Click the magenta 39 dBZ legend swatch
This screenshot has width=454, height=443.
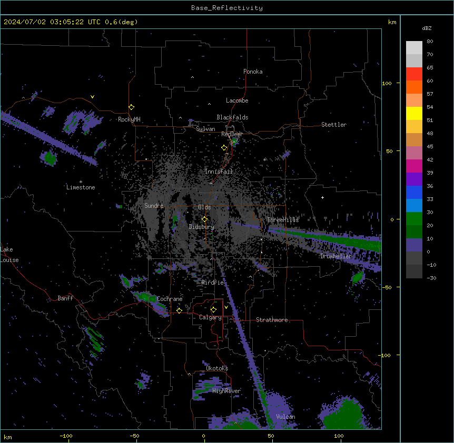click(414, 166)
